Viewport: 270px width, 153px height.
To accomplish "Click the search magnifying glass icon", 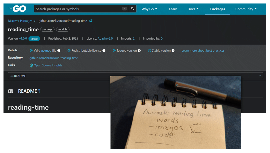I will click(x=132, y=8).
